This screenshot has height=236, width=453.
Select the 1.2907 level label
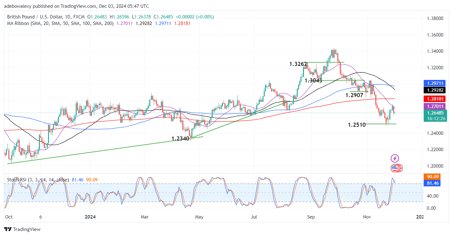pos(354,95)
